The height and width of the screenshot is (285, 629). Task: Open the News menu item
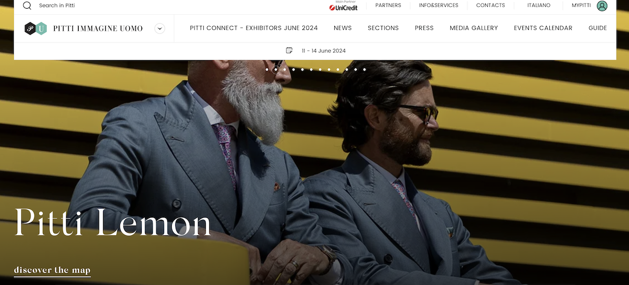342,28
